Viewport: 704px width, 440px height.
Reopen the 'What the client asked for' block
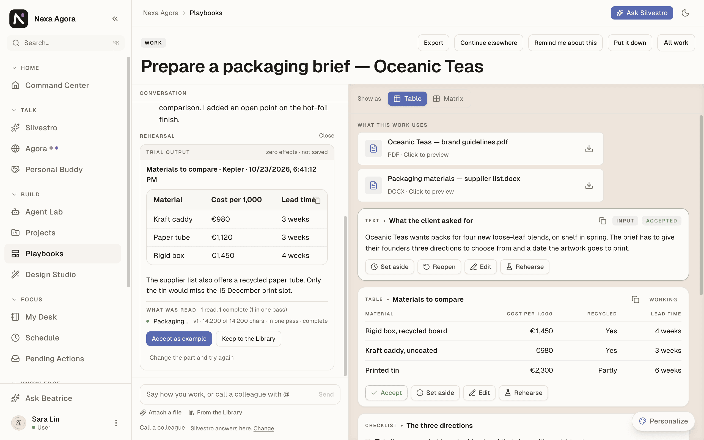point(439,266)
